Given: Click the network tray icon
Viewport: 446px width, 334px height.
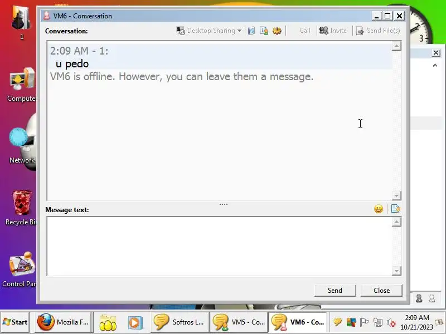Looking at the screenshot, I should tap(378, 322).
